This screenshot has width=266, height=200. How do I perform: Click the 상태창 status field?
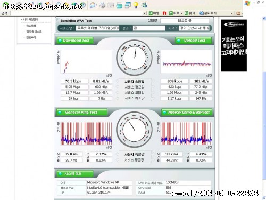[185, 21]
